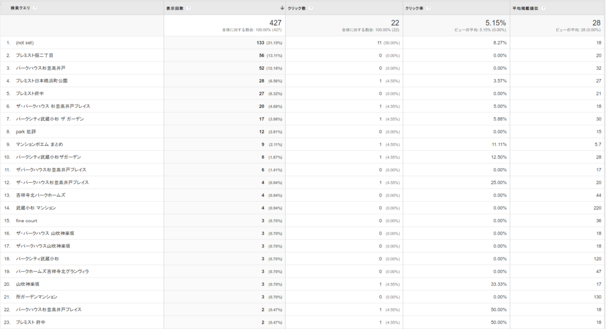Select row 10 query パークシティ武蔵小杉ザガーデン
606x329 pixels.
(x=49, y=157)
